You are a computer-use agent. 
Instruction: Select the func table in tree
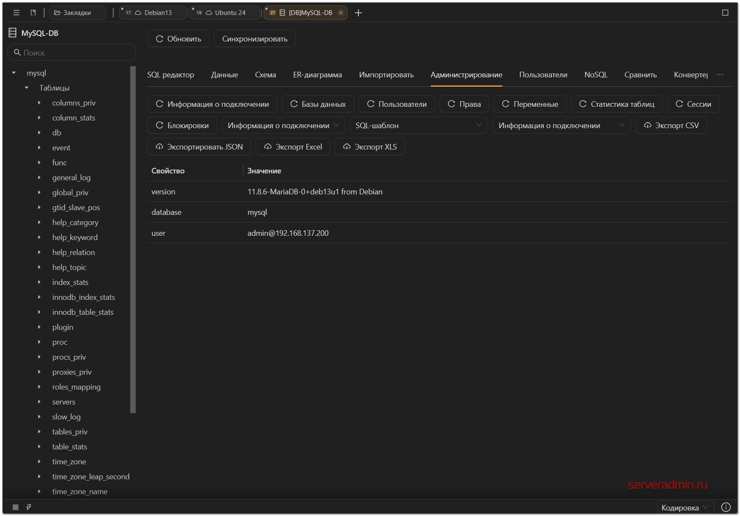tap(60, 163)
